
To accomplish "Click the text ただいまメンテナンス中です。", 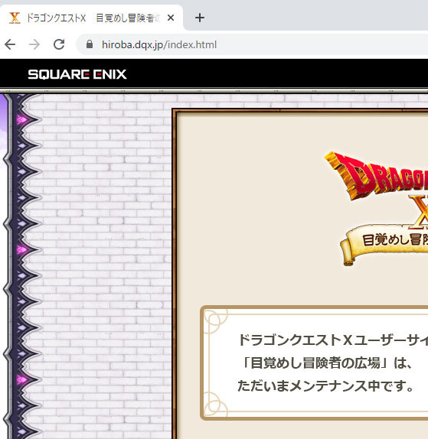I will tap(325, 386).
